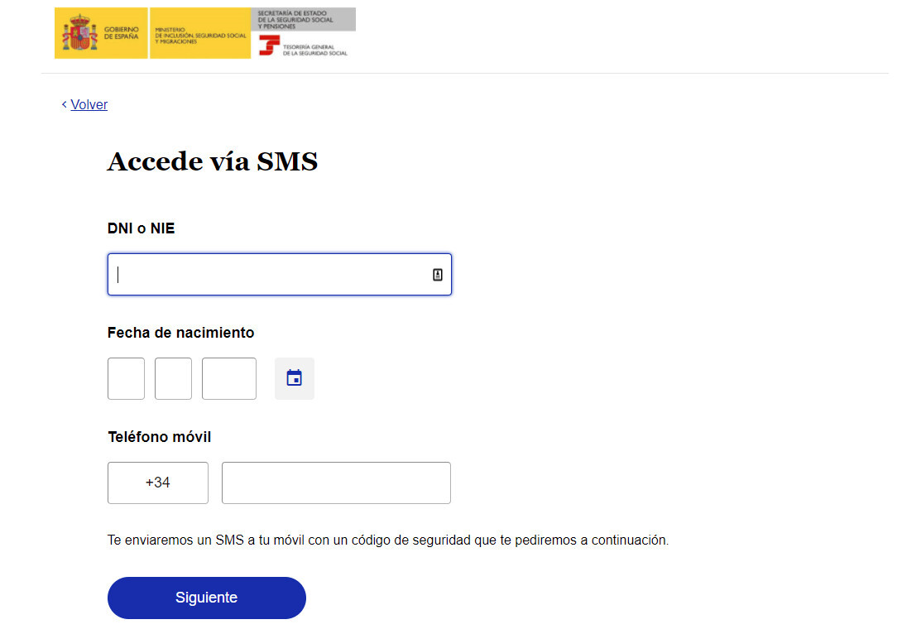Click the Fecha de nacimiento label
The width and height of the screenshot is (902, 634).
pyautogui.click(x=181, y=333)
